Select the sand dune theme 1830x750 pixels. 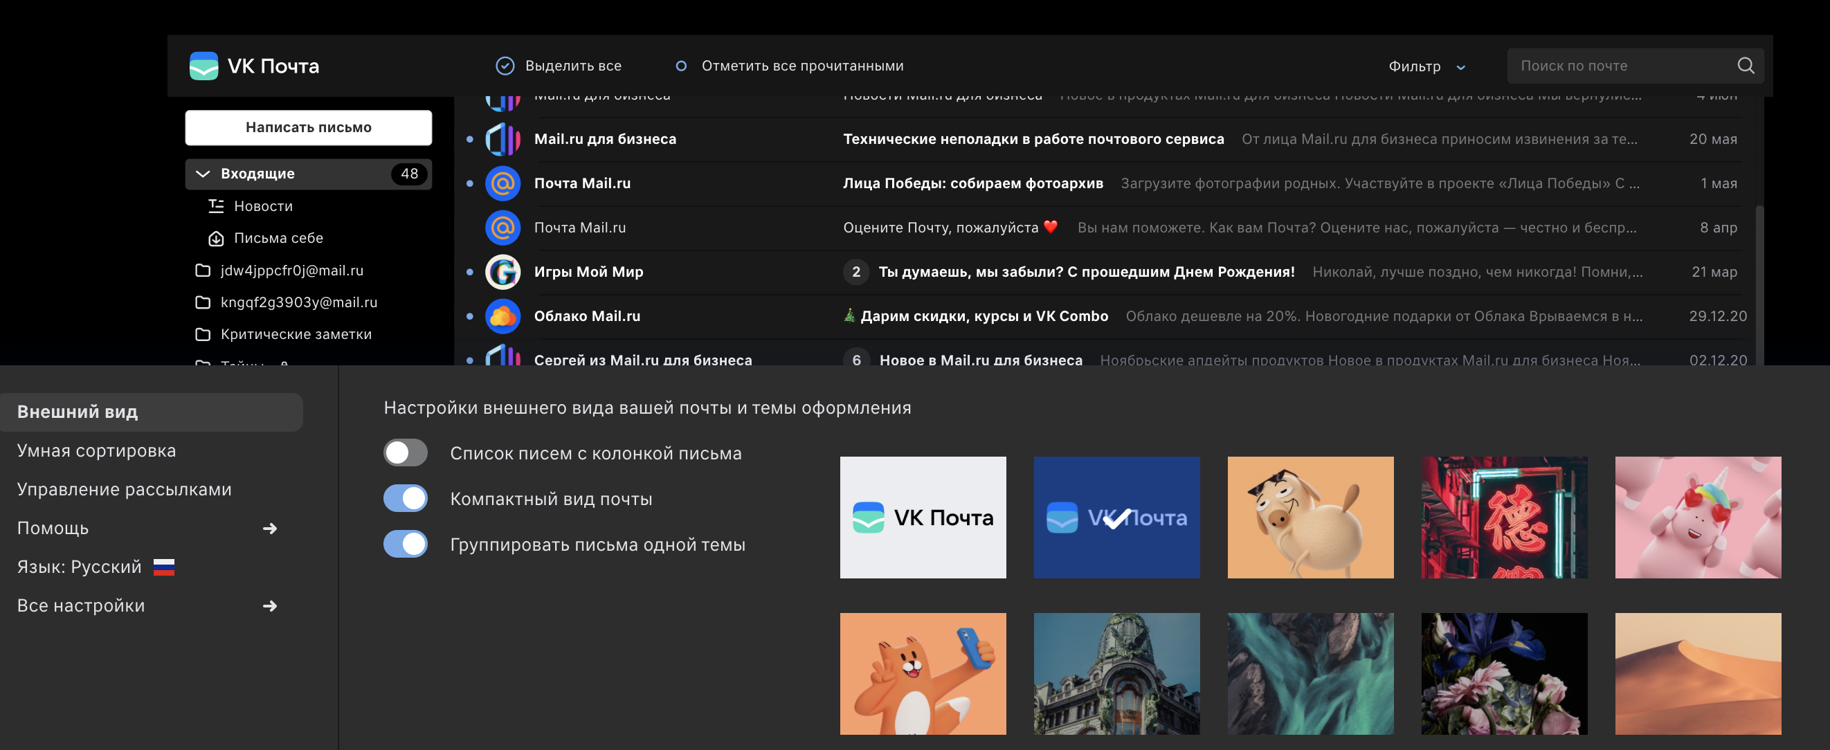1698,673
